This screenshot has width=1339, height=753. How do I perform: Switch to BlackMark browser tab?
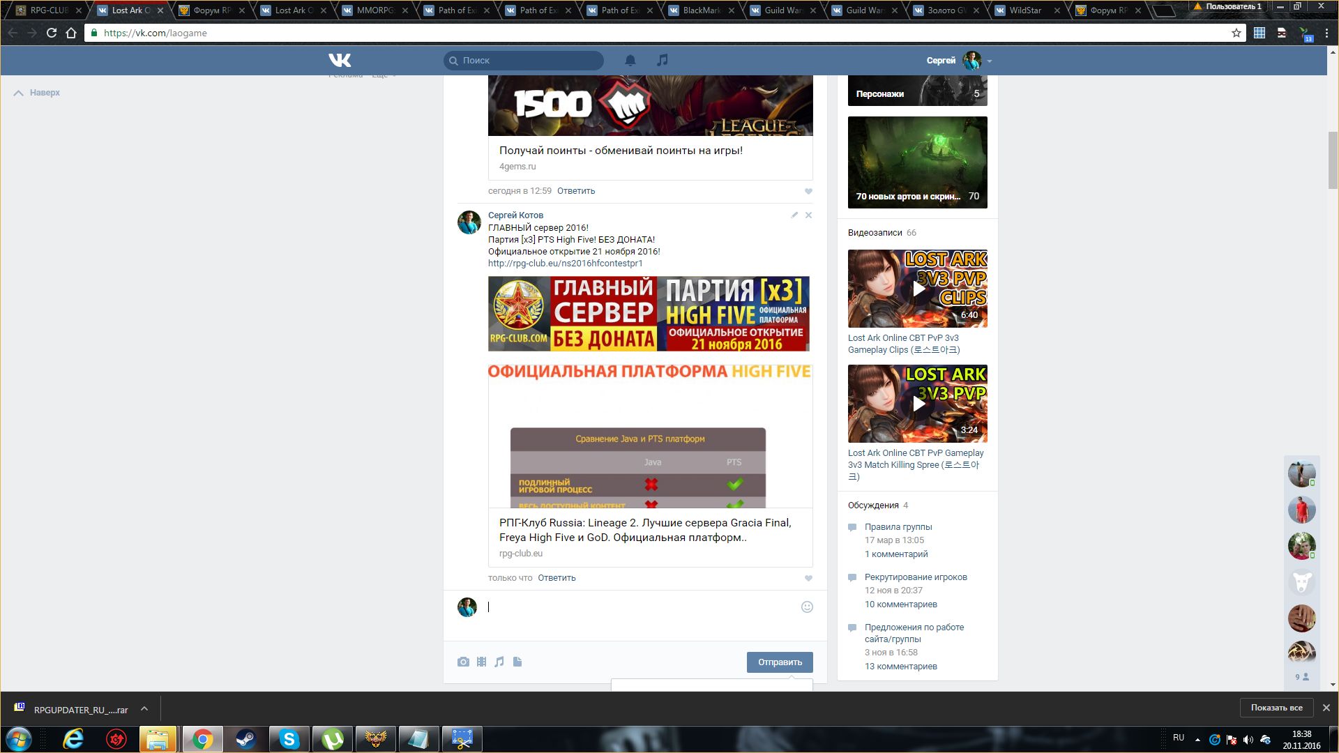[x=702, y=10]
